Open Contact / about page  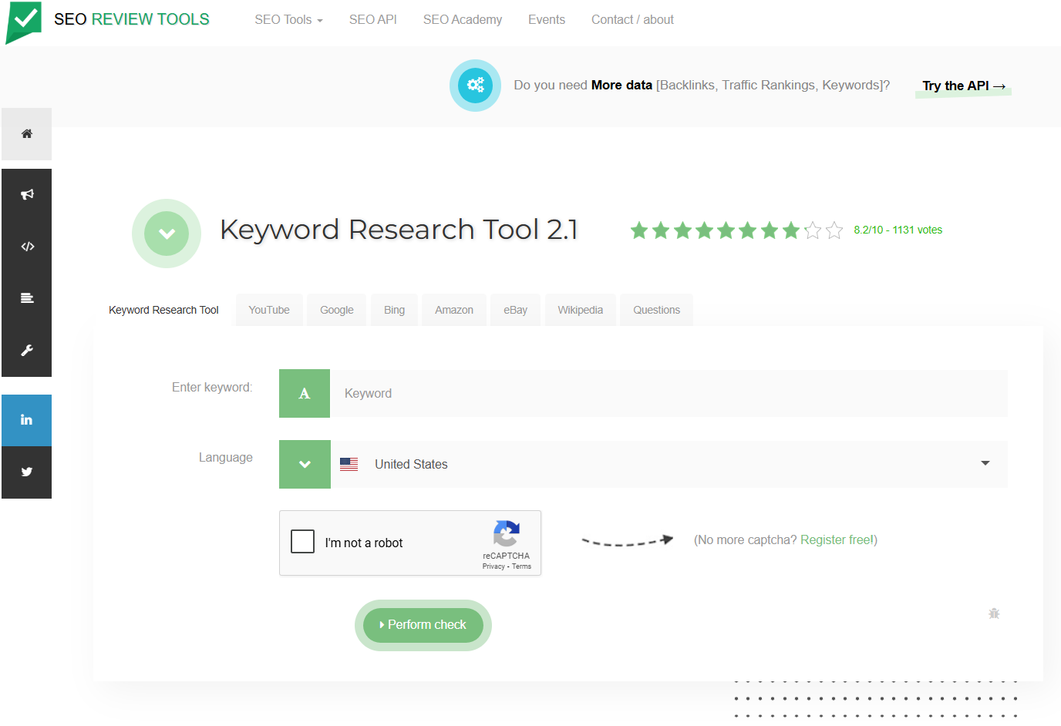click(632, 20)
